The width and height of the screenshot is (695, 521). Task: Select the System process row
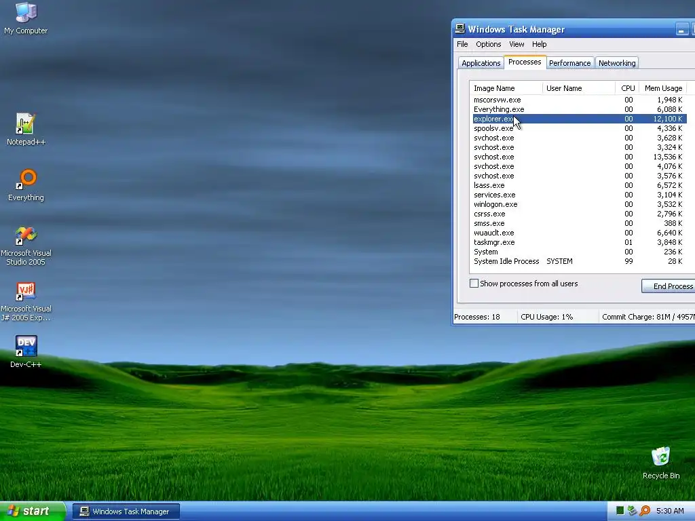coord(578,252)
